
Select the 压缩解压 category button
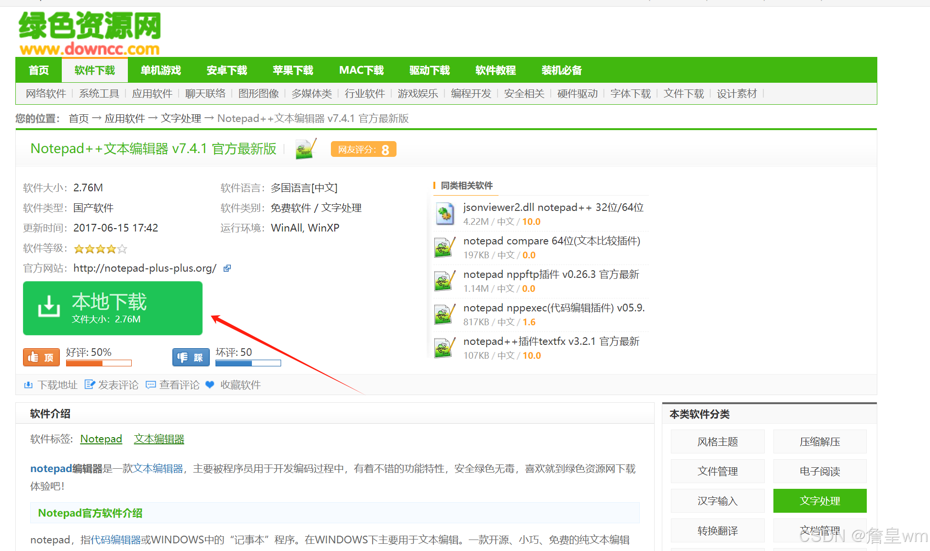coord(820,441)
